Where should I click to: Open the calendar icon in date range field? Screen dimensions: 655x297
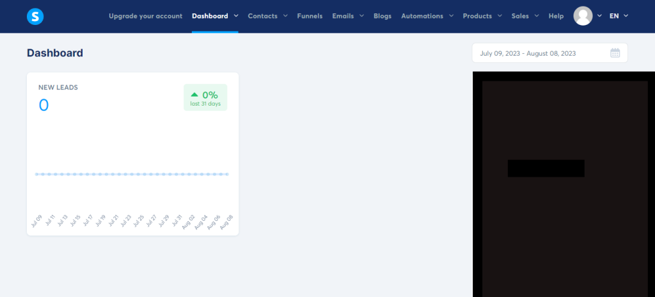pos(615,53)
